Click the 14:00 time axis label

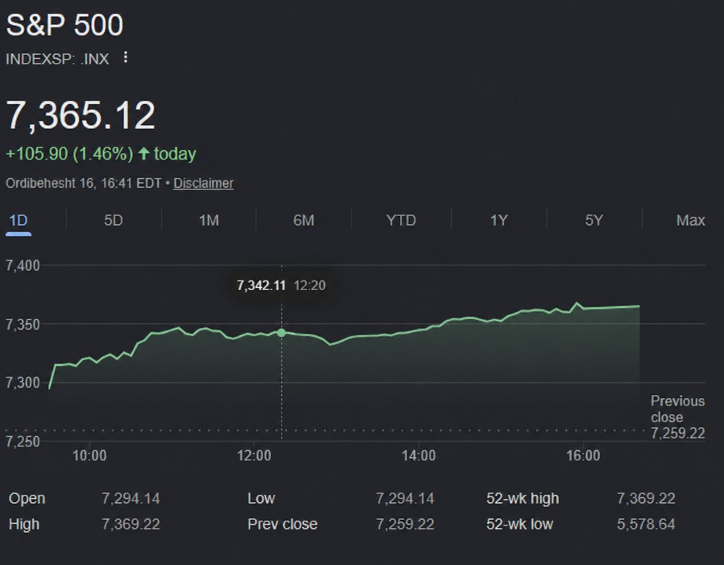coord(418,455)
